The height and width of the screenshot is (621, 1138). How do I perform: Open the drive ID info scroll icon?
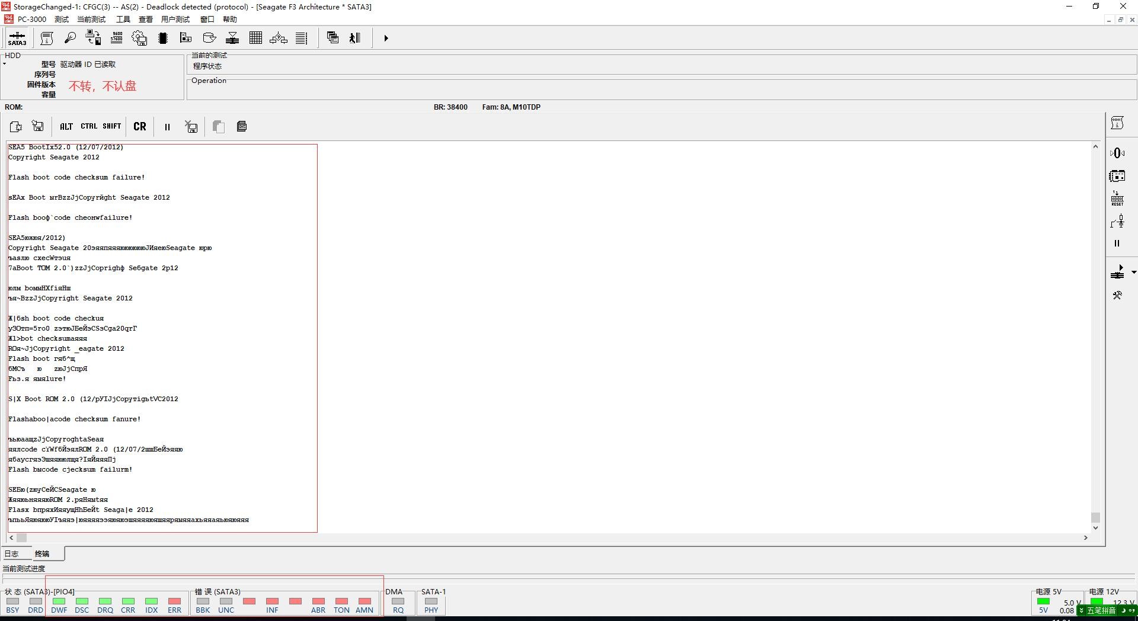click(47, 38)
